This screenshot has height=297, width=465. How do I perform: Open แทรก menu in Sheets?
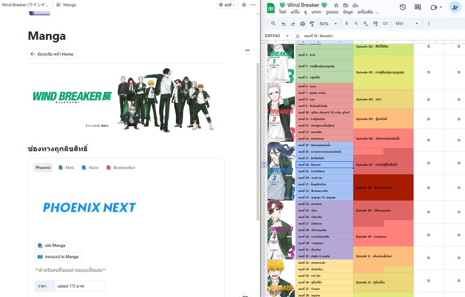pos(316,12)
